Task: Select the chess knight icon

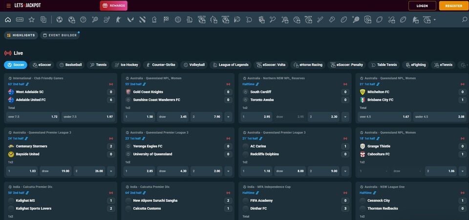Action: pos(154,20)
